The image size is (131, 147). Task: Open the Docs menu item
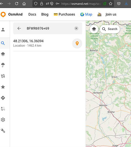(x=32, y=14)
